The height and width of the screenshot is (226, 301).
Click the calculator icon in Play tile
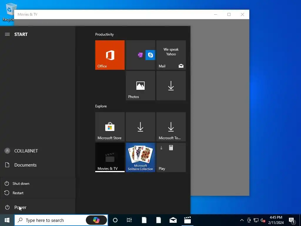pyautogui.click(x=171, y=148)
